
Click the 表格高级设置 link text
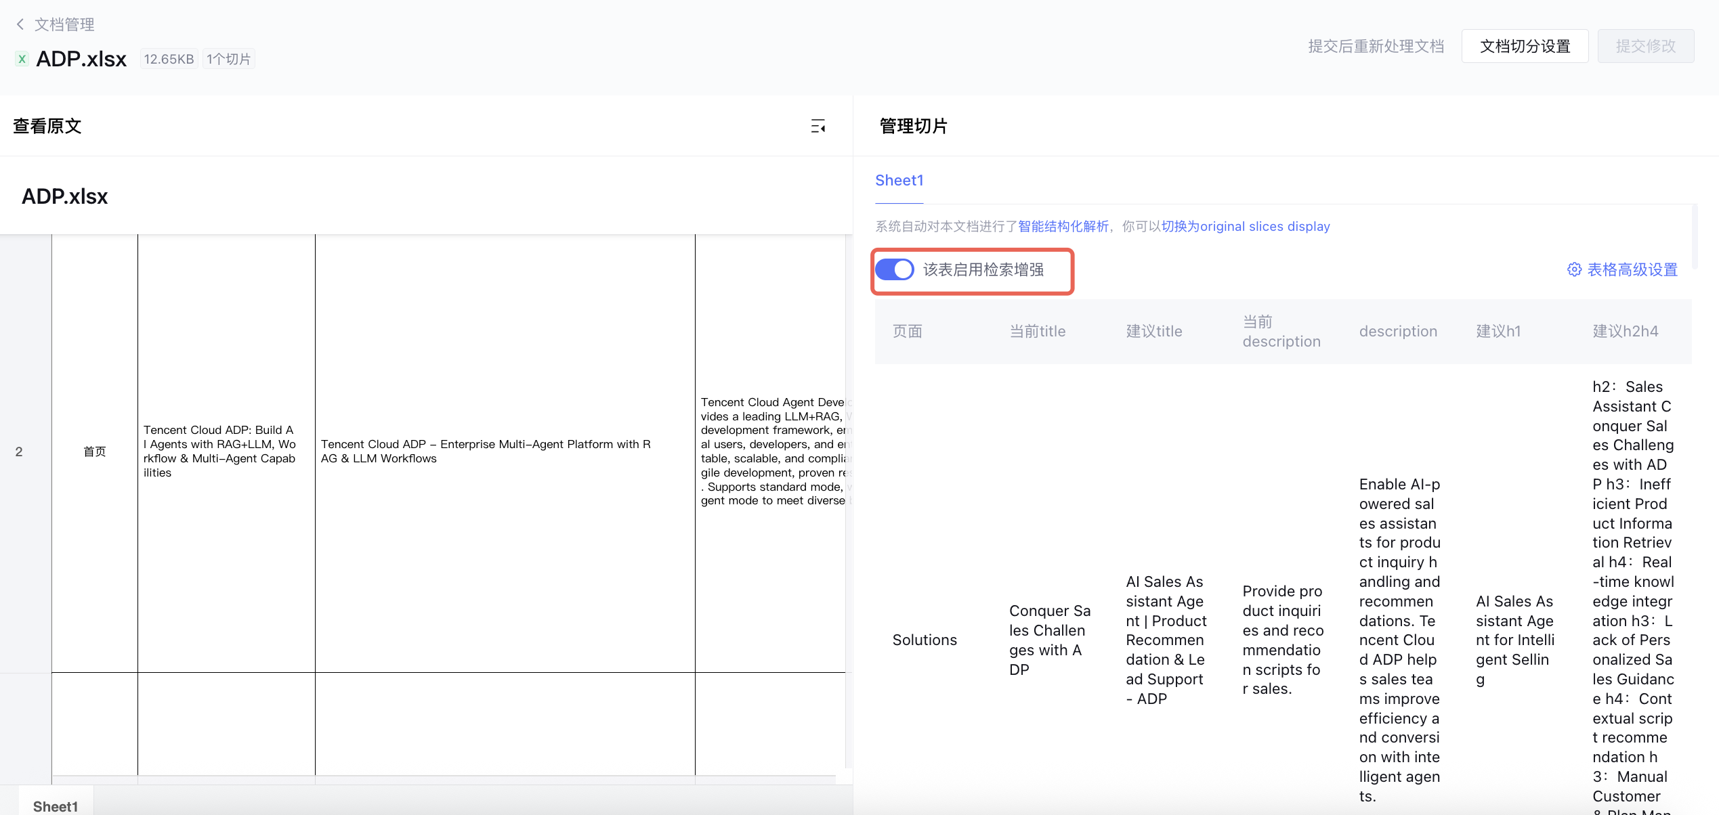click(1632, 269)
